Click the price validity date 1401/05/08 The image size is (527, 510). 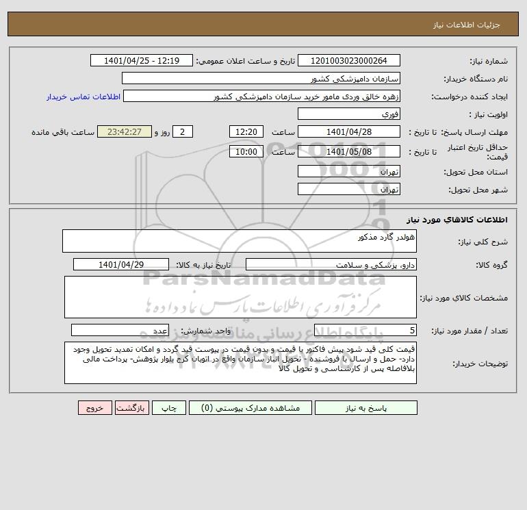349,151
